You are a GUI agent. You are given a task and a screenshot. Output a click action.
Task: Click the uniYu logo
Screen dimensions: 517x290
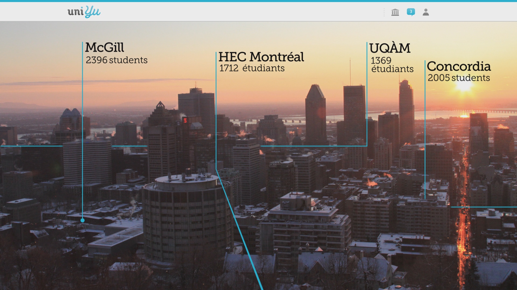84,12
